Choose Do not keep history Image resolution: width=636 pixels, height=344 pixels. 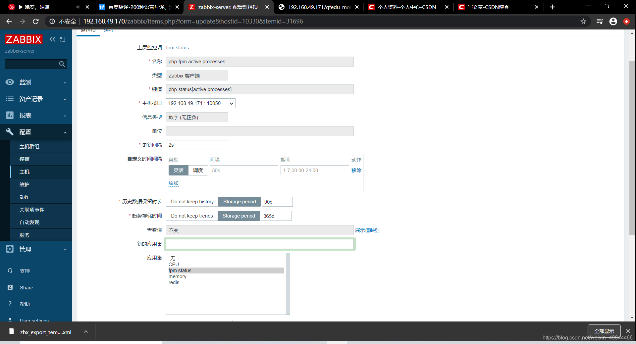192,202
